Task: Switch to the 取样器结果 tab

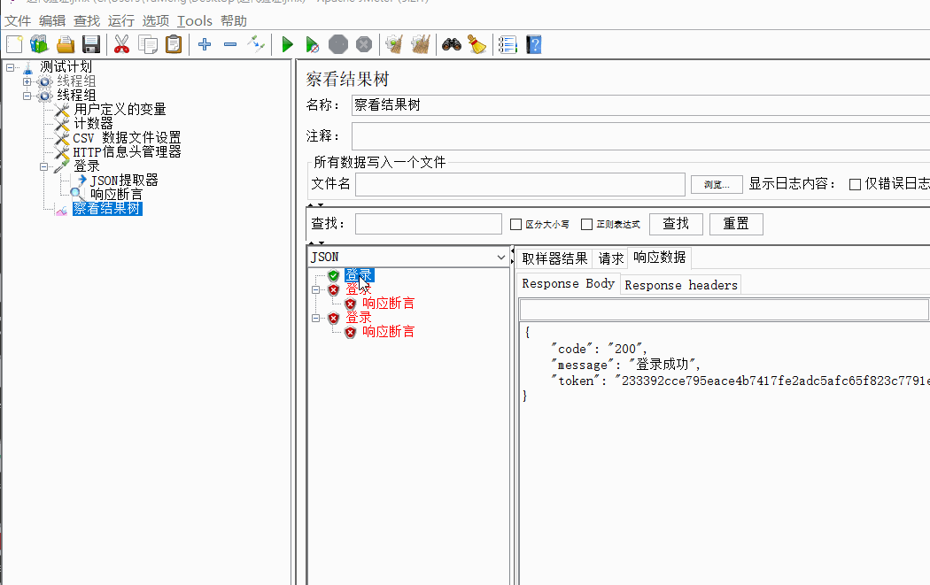Action: (554, 258)
